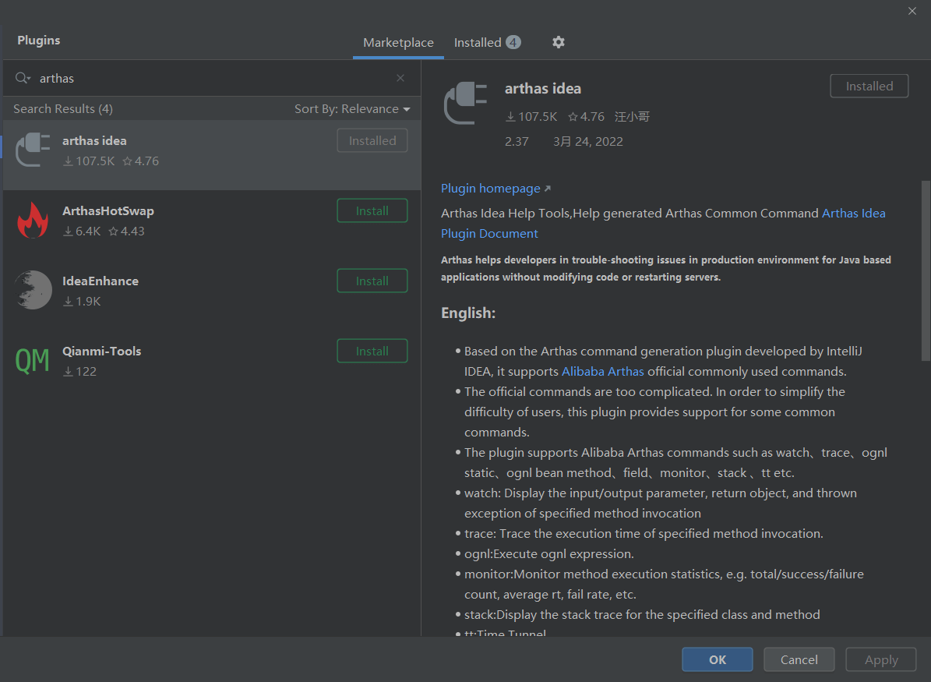Click the large plug icon in details

point(466,104)
